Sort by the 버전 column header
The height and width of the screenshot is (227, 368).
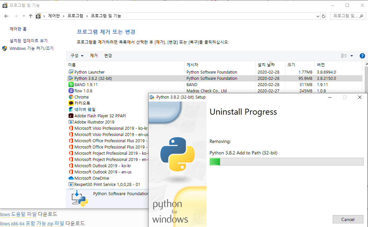(338, 65)
